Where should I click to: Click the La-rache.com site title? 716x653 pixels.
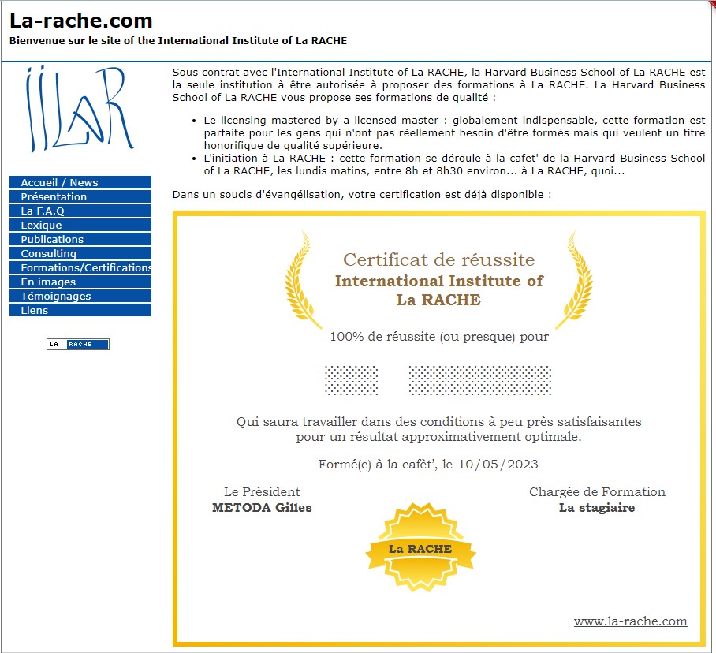pos(81,21)
